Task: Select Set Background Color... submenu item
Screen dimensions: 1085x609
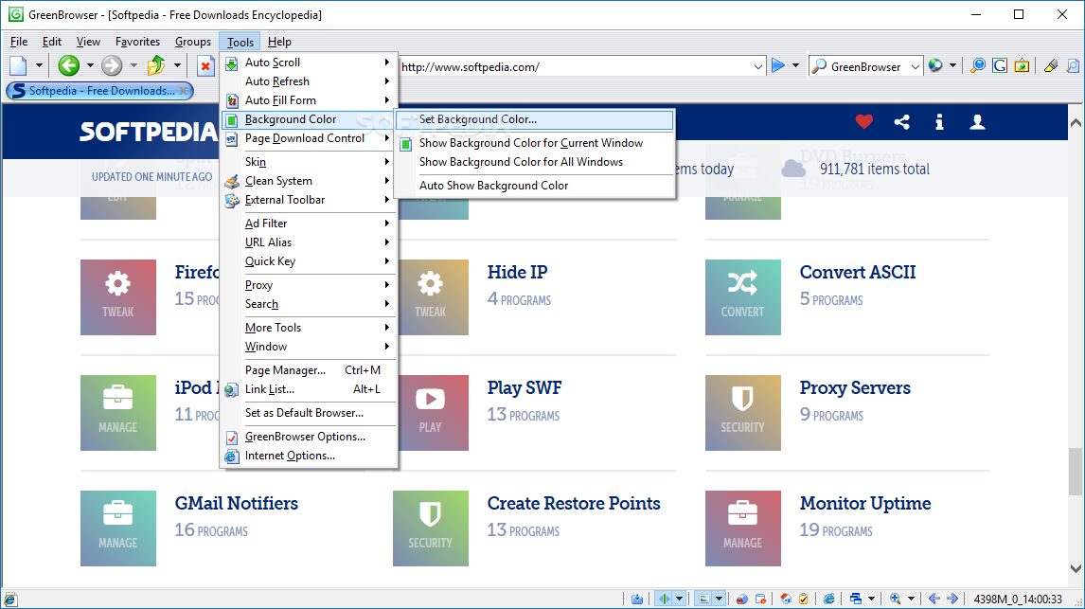Action: point(534,119)
